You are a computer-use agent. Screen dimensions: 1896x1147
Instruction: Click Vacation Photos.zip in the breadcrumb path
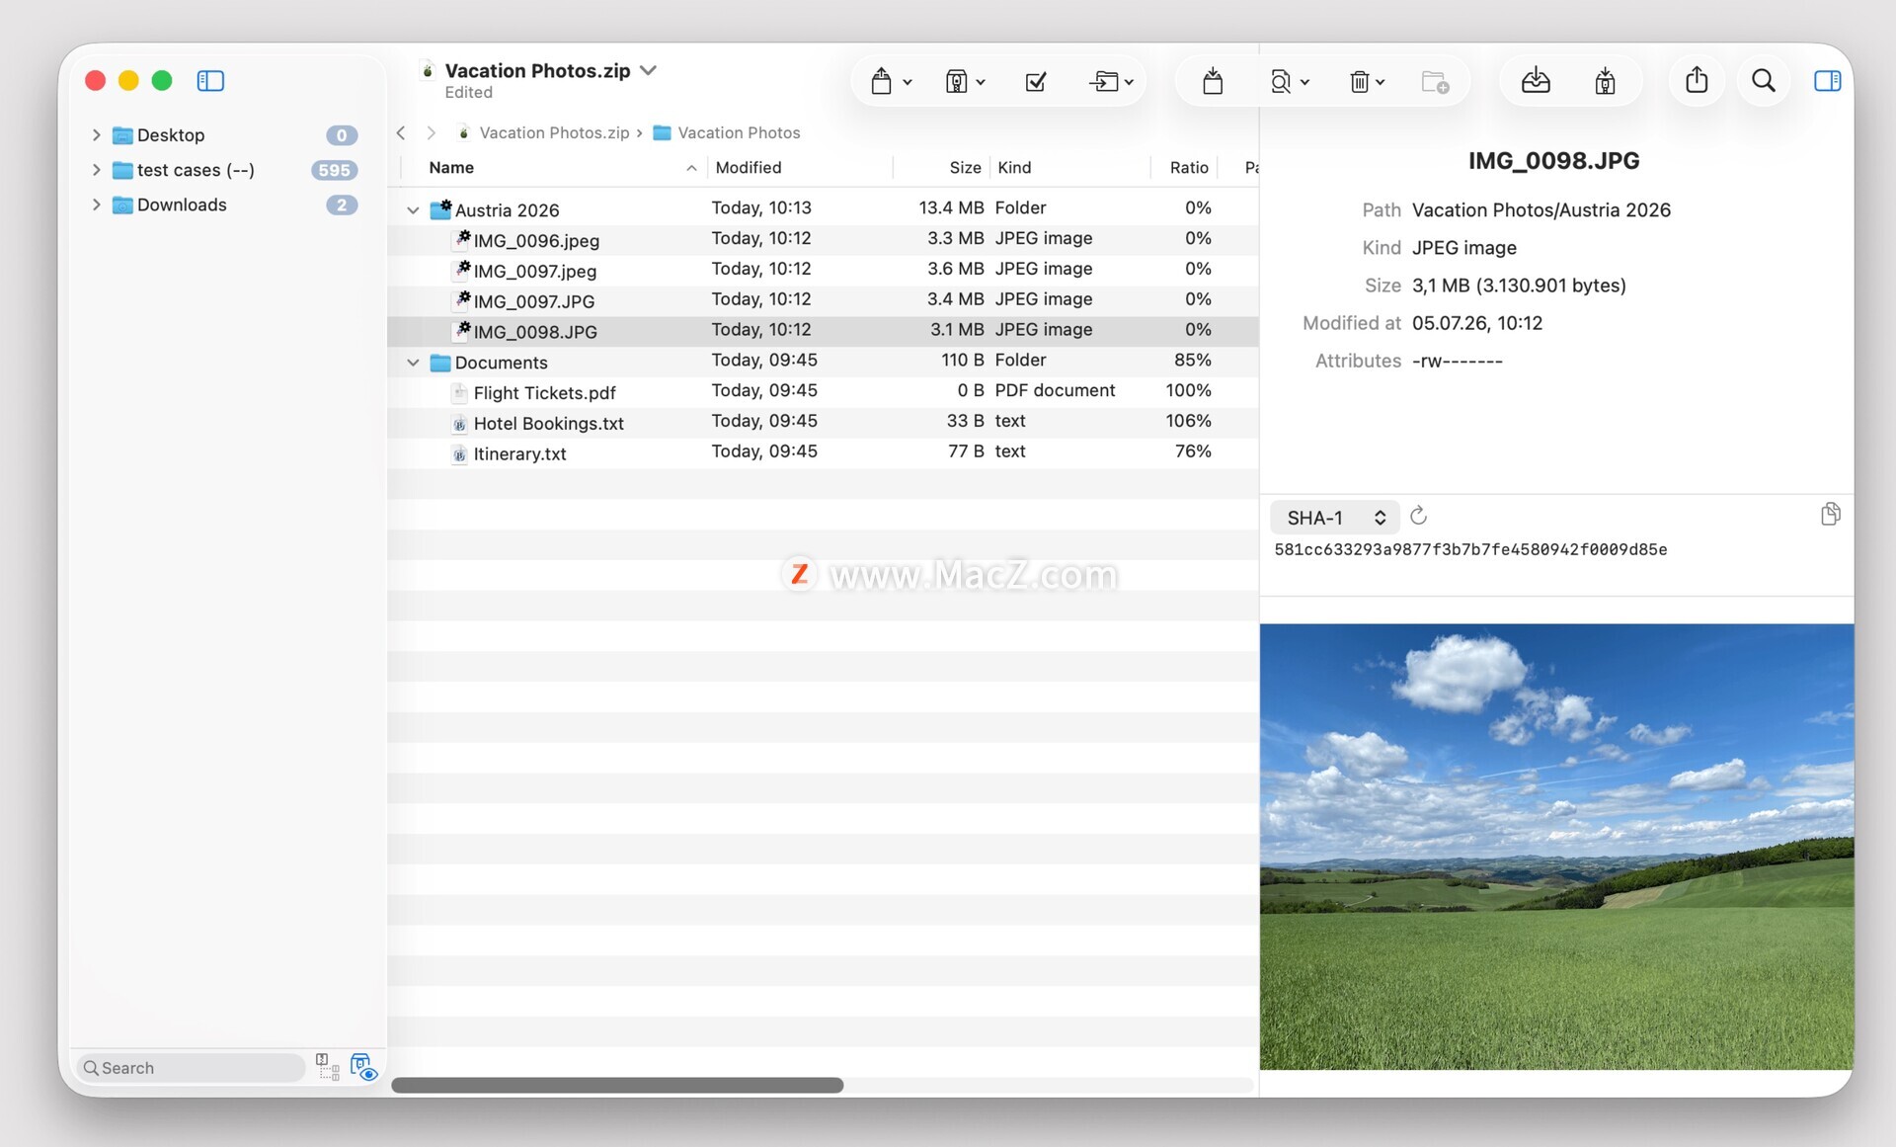tap(554, 132)
